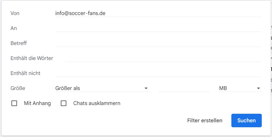Screen dimensions: 272x137
Task: Click into the Betreff input field
Action: (x=158, y=43)
